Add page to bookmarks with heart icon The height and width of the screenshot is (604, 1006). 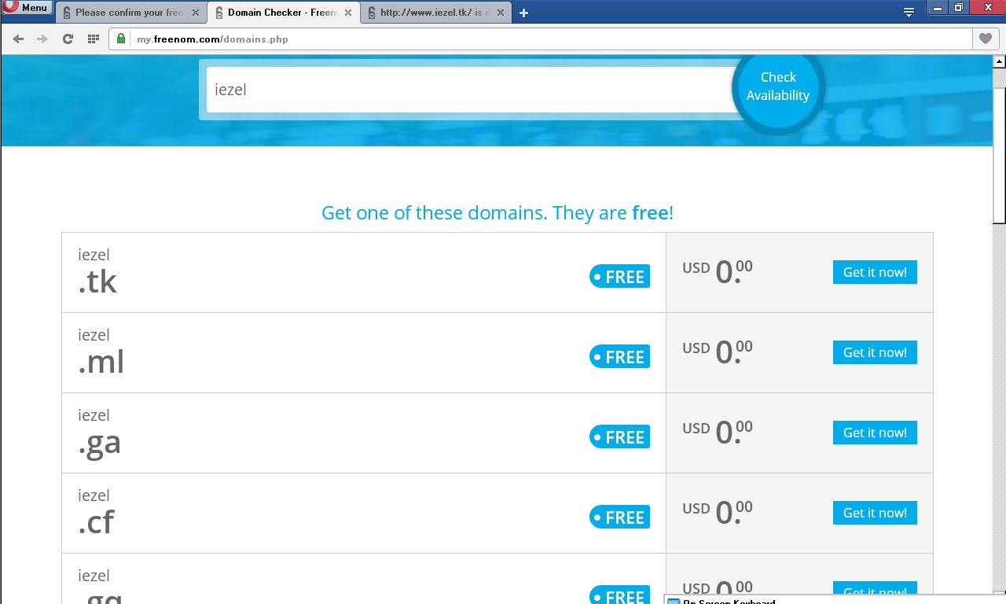[x=985, y=39]
